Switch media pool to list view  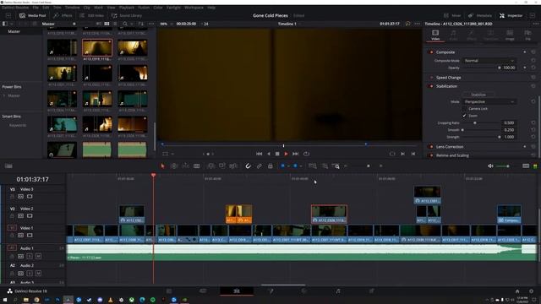(x=115, y=24)
